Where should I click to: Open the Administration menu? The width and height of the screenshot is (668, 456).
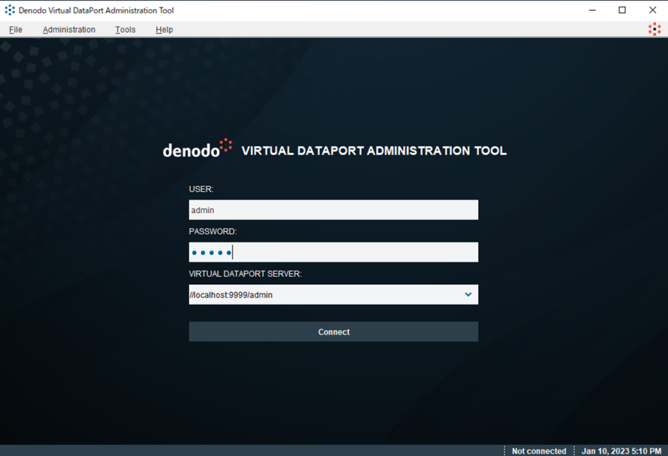(69, 29)
